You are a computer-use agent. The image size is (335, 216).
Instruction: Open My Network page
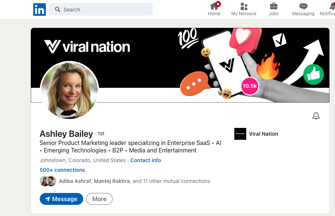coord(244,9)
